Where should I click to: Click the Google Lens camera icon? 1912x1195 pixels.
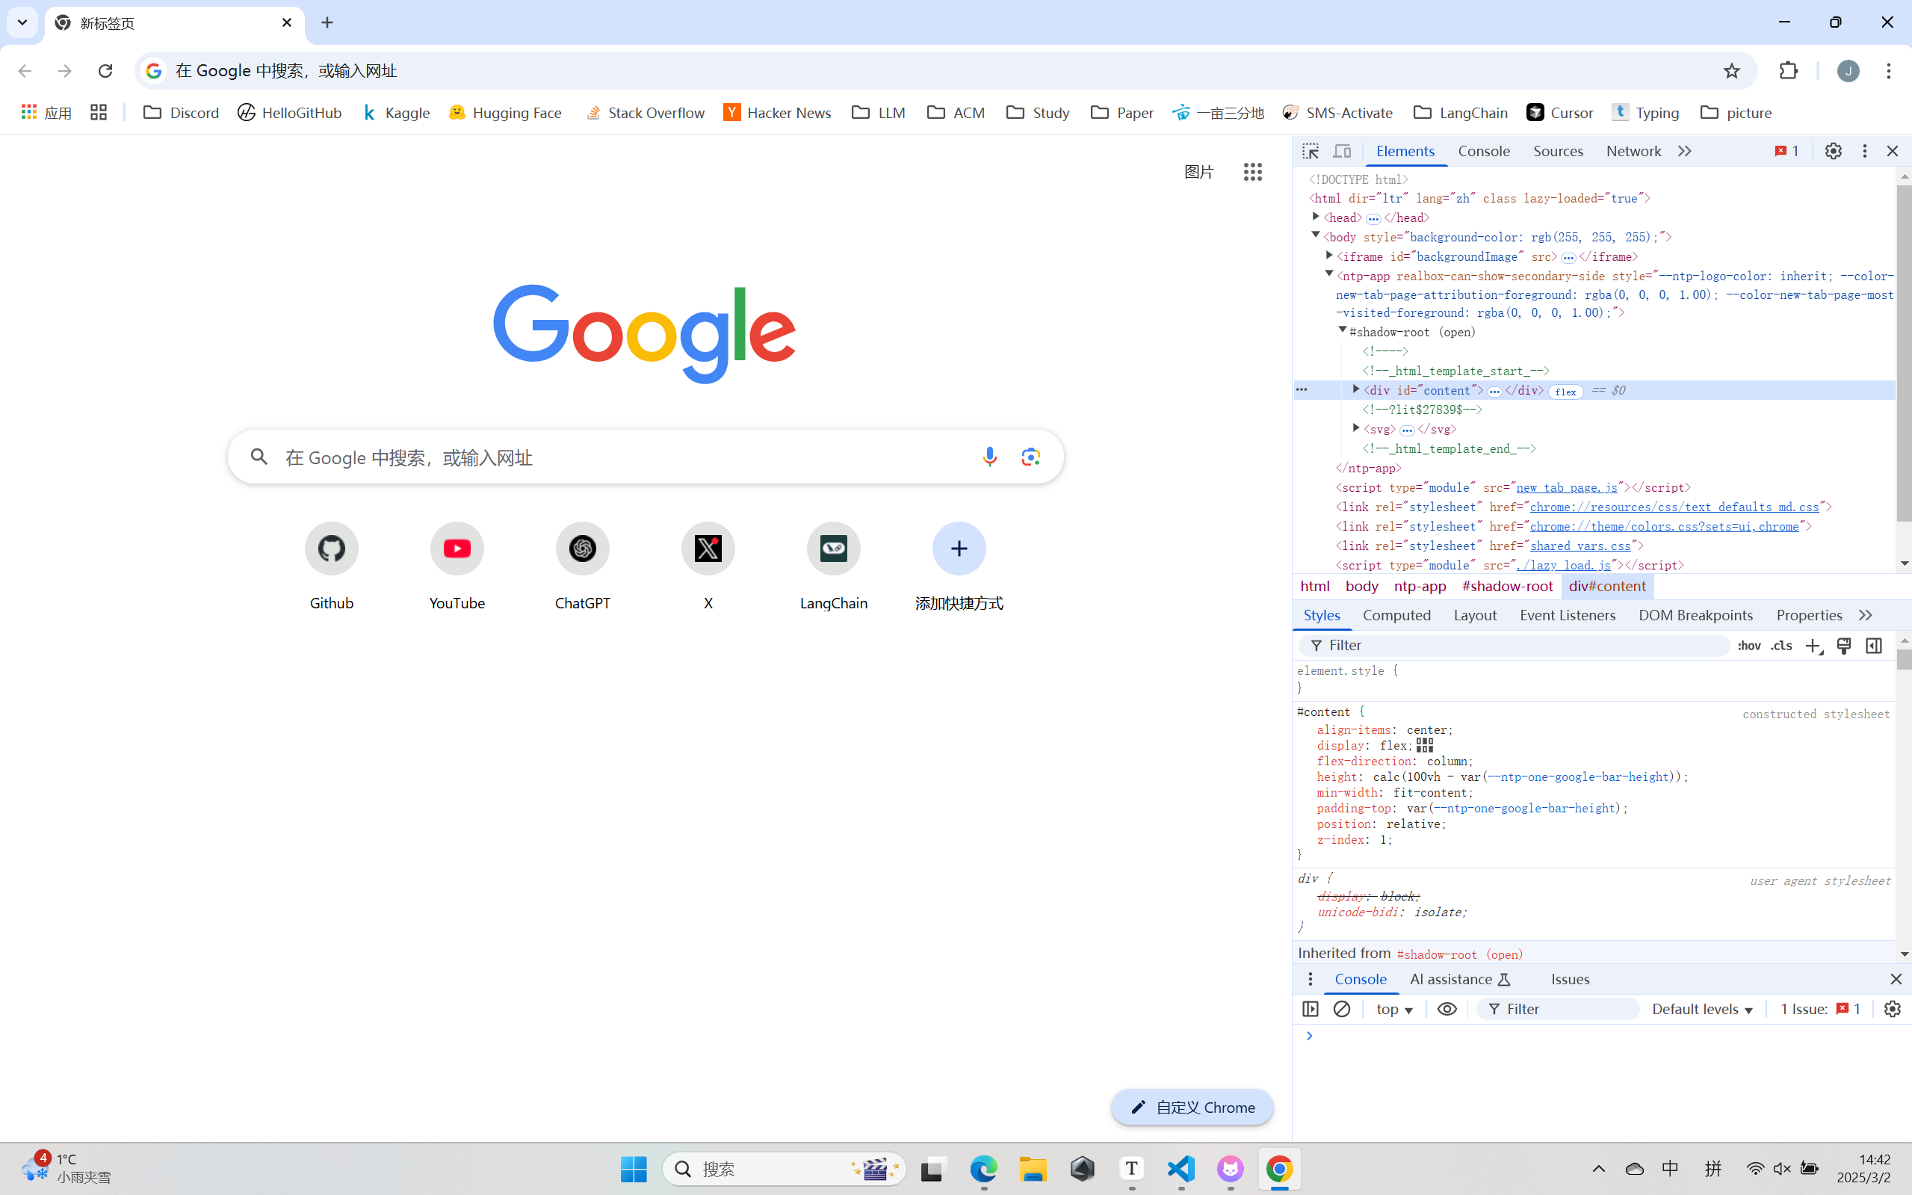pyautogui.click(x=1030, y=457)
